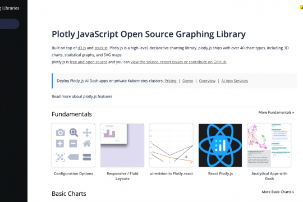Click the plus zoom-in icon in Configuration thumbnail

pyautogui.click(x=60, y=144)
